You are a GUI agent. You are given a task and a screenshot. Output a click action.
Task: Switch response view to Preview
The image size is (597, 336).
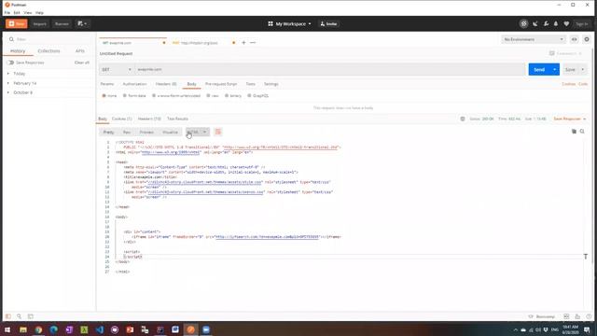[x=146, y=133]
